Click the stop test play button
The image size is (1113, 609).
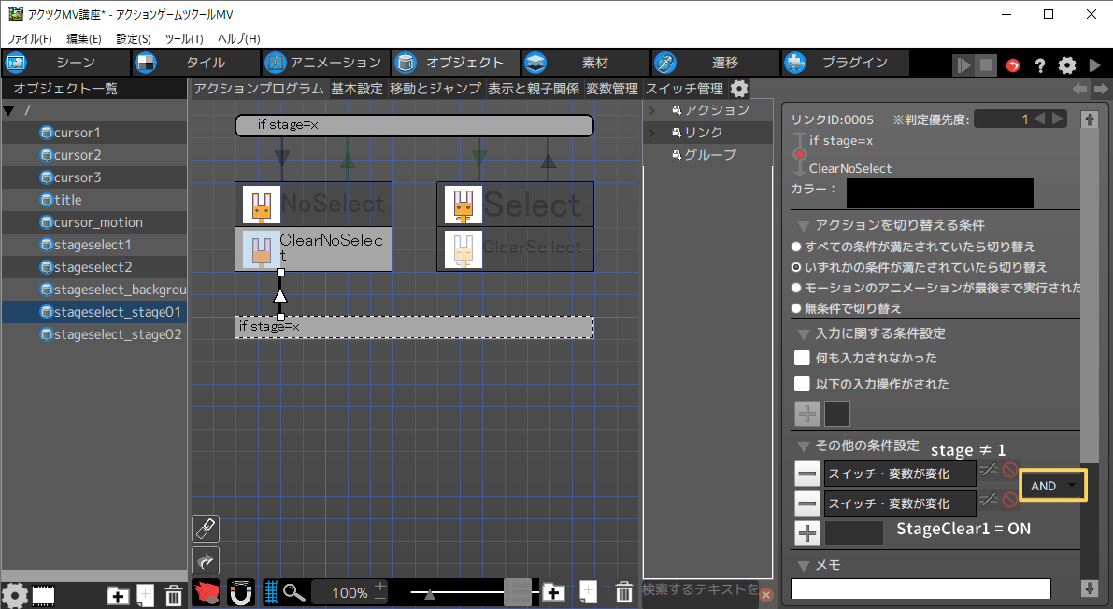point(986,64)
